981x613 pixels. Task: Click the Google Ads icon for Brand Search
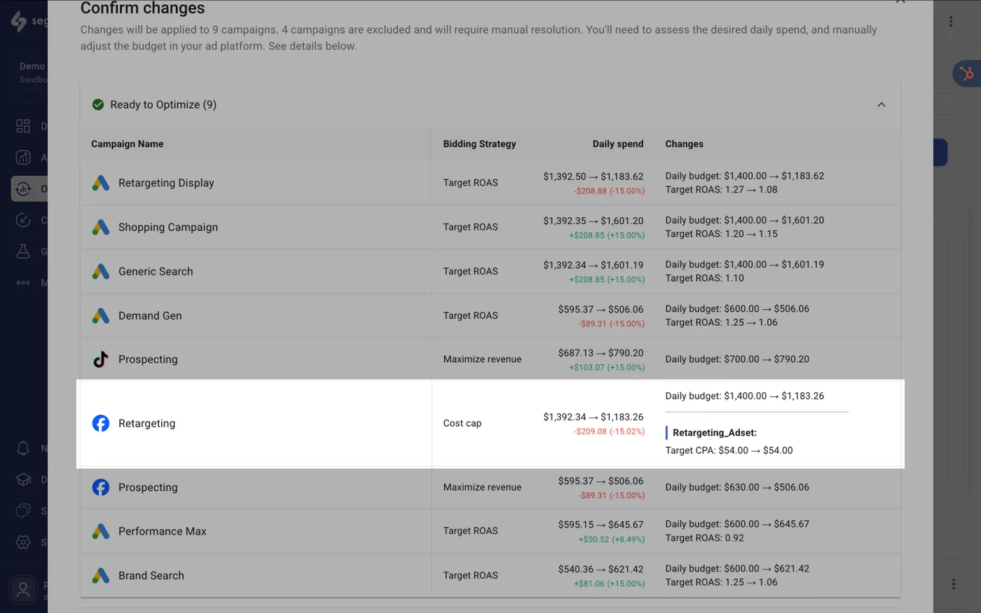100,574
